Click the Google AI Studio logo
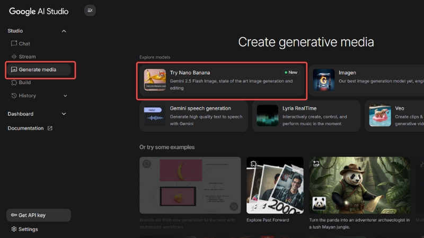424x238 pixels. (x=39, y=11)
